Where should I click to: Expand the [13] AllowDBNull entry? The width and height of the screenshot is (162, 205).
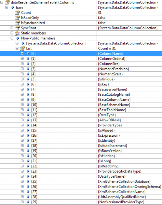click(x=22, y=120)
